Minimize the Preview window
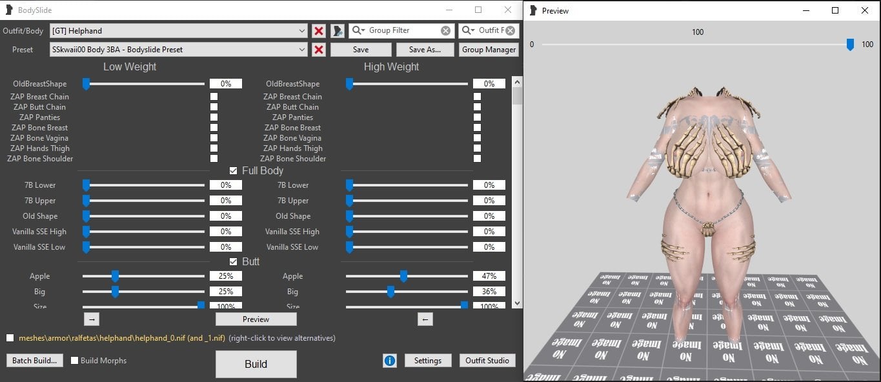 [805, 10]
